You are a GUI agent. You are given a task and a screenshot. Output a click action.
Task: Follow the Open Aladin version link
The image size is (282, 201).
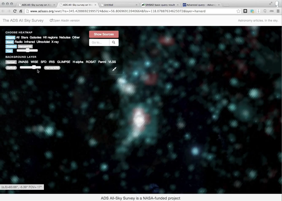coord(65,20)
